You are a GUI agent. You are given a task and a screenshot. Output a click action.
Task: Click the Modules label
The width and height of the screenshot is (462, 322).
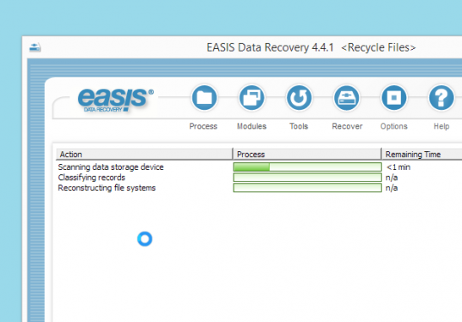click(x=251, y=126)
